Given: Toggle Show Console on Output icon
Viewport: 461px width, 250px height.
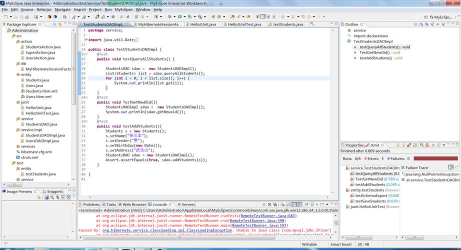Looking at the screenshot, I should click(x=293, y=204).
